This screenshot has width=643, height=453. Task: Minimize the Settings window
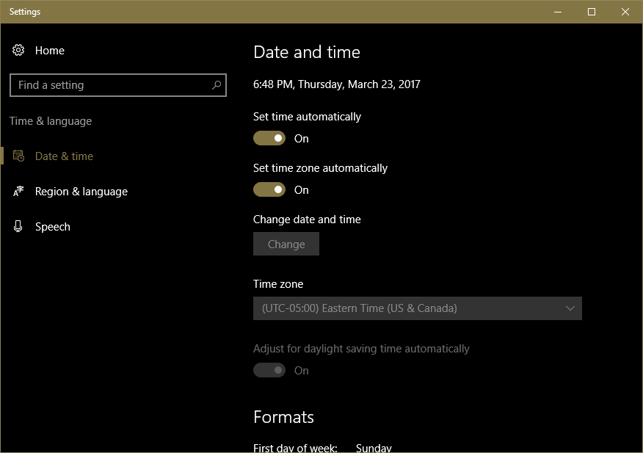point(558,12)
